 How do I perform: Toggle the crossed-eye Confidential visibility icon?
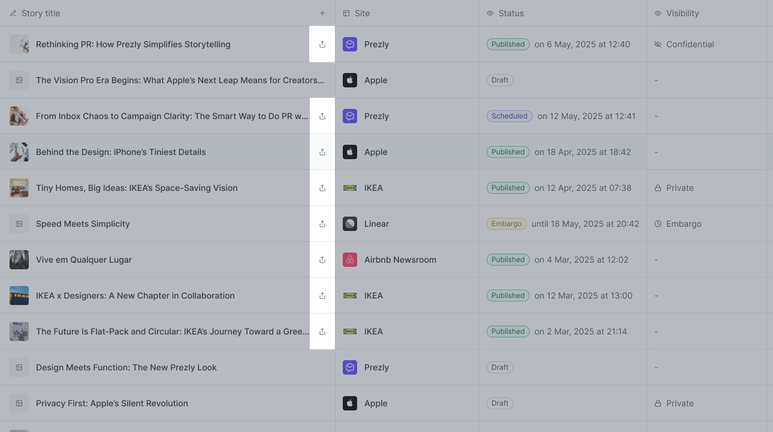(657, 44)
